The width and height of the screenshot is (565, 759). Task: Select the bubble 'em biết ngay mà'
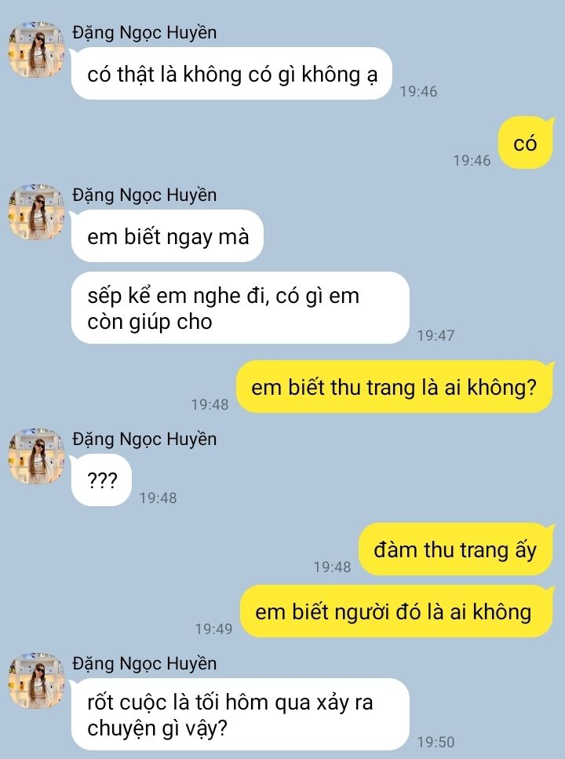167,236
